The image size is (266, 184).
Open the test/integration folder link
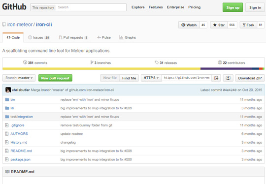[x=22, y=117]
